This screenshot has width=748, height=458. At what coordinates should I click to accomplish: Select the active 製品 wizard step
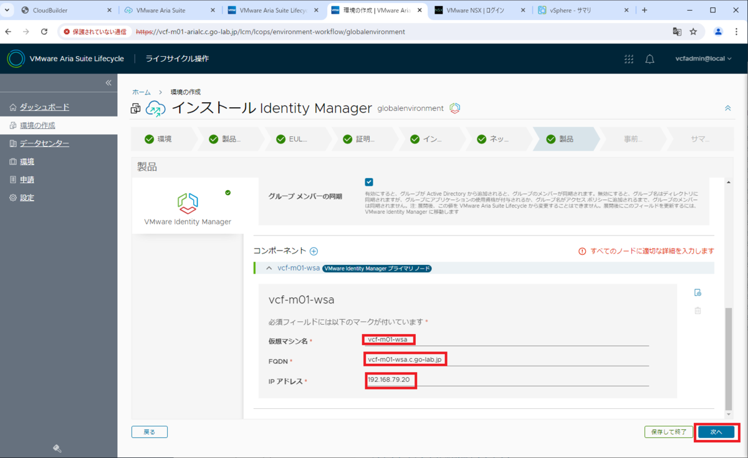click(x=565, y=139)
